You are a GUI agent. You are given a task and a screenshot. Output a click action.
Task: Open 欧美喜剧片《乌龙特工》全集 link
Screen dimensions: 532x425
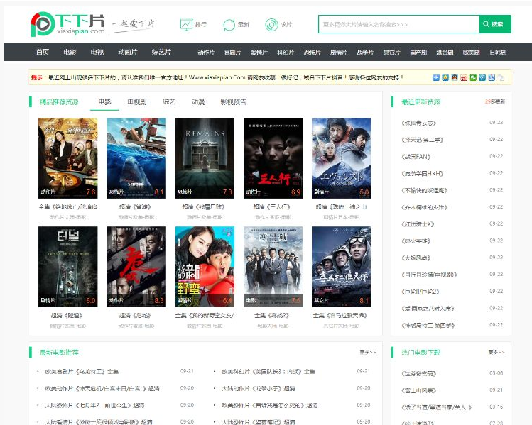[82, 372]
